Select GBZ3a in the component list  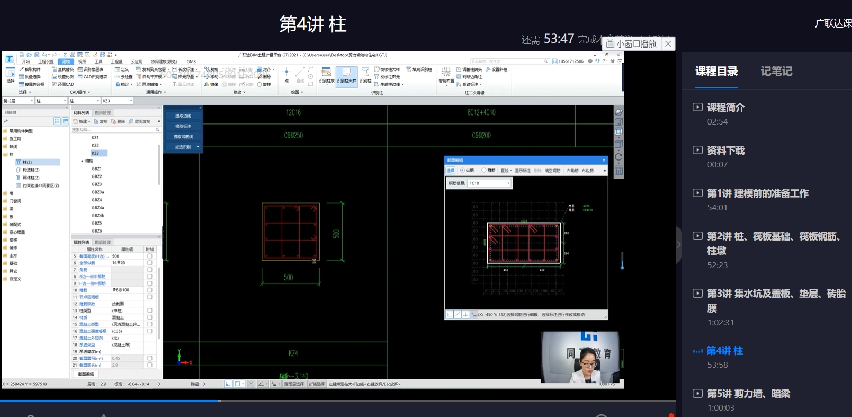tap(97, 192)
